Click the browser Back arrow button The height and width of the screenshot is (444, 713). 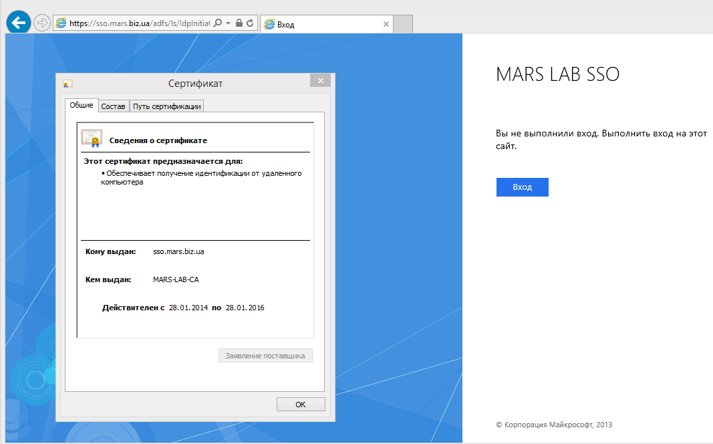coord(18,22)
